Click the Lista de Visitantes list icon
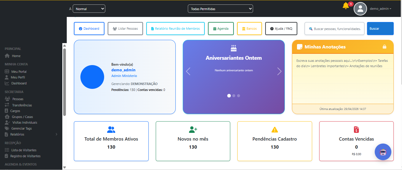 (7, 150)
